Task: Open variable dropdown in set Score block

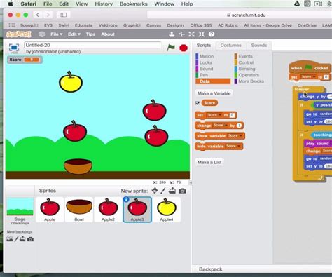Action: 214,115
